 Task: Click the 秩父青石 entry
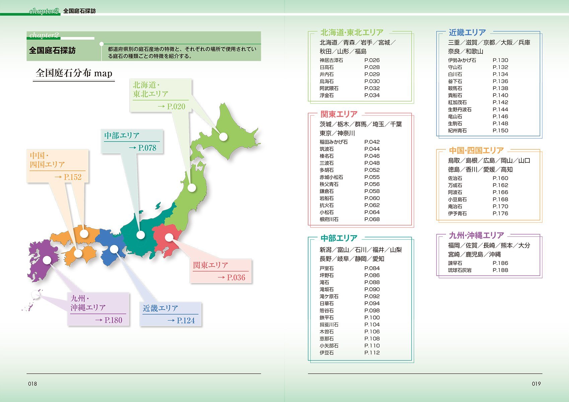pos(350,184)
